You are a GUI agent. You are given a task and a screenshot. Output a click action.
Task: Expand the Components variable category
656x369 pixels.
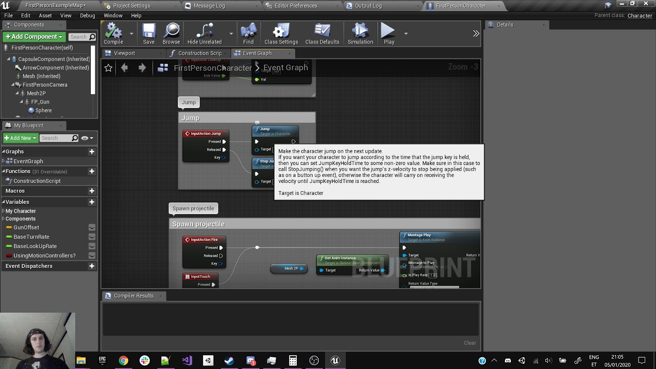point(3,219)
